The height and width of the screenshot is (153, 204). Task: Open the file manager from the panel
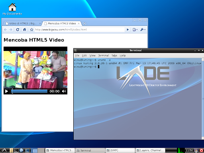coord(11,151)
